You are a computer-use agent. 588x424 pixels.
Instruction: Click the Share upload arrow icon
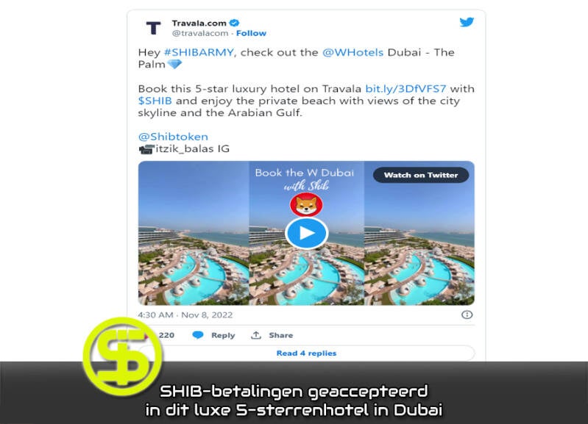(256, 335)
